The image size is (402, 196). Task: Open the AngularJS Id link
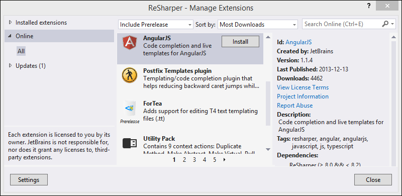point(298,42)
